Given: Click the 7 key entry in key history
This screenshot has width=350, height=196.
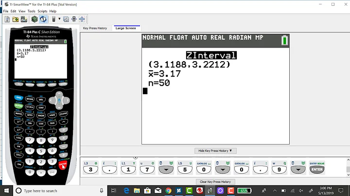Looking at the screenshot, I should point(147,170).
